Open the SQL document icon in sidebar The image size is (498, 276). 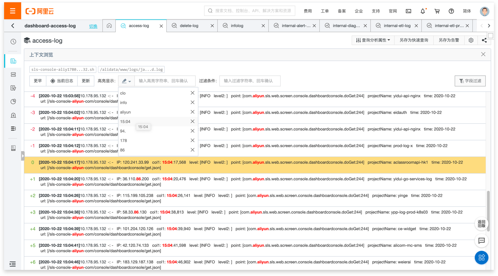[x=13, y=148]
